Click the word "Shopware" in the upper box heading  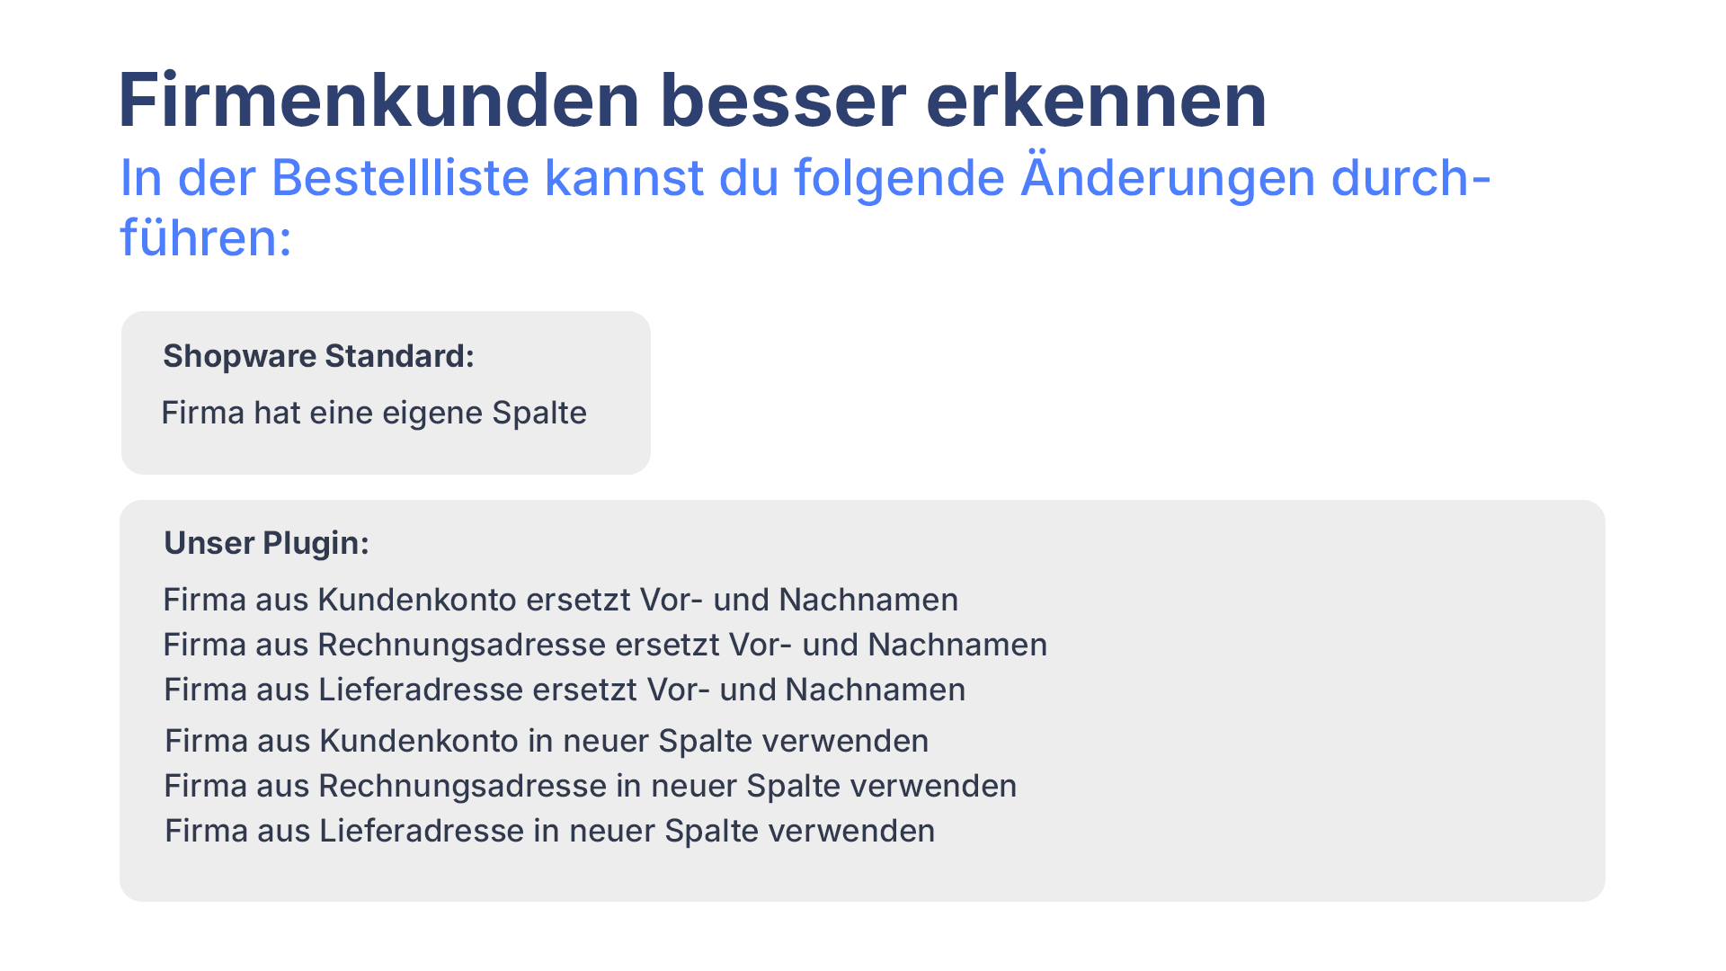point(238,356)
